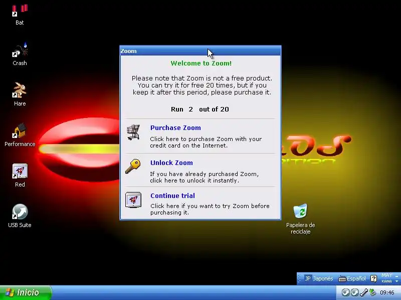Launch the Crash desktop shortcut
This screenshot has height=300, width=401.
coord(20,54)
